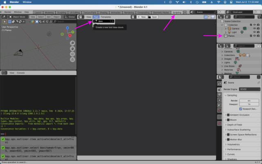Screen dimensions: 262x164
Task: Toggle visibility eye for Planes collection
Action: pyautogui.click(x=255, y=36)
